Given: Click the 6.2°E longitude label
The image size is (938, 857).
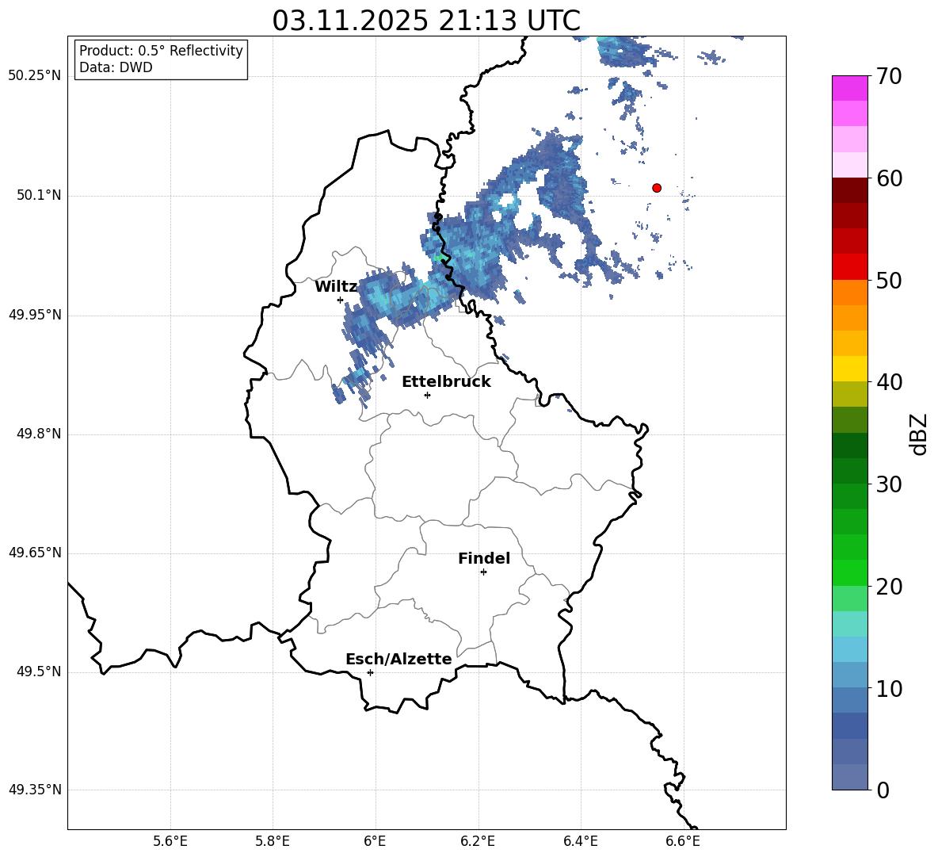Looking at the screenshot, I should [478, 841].
